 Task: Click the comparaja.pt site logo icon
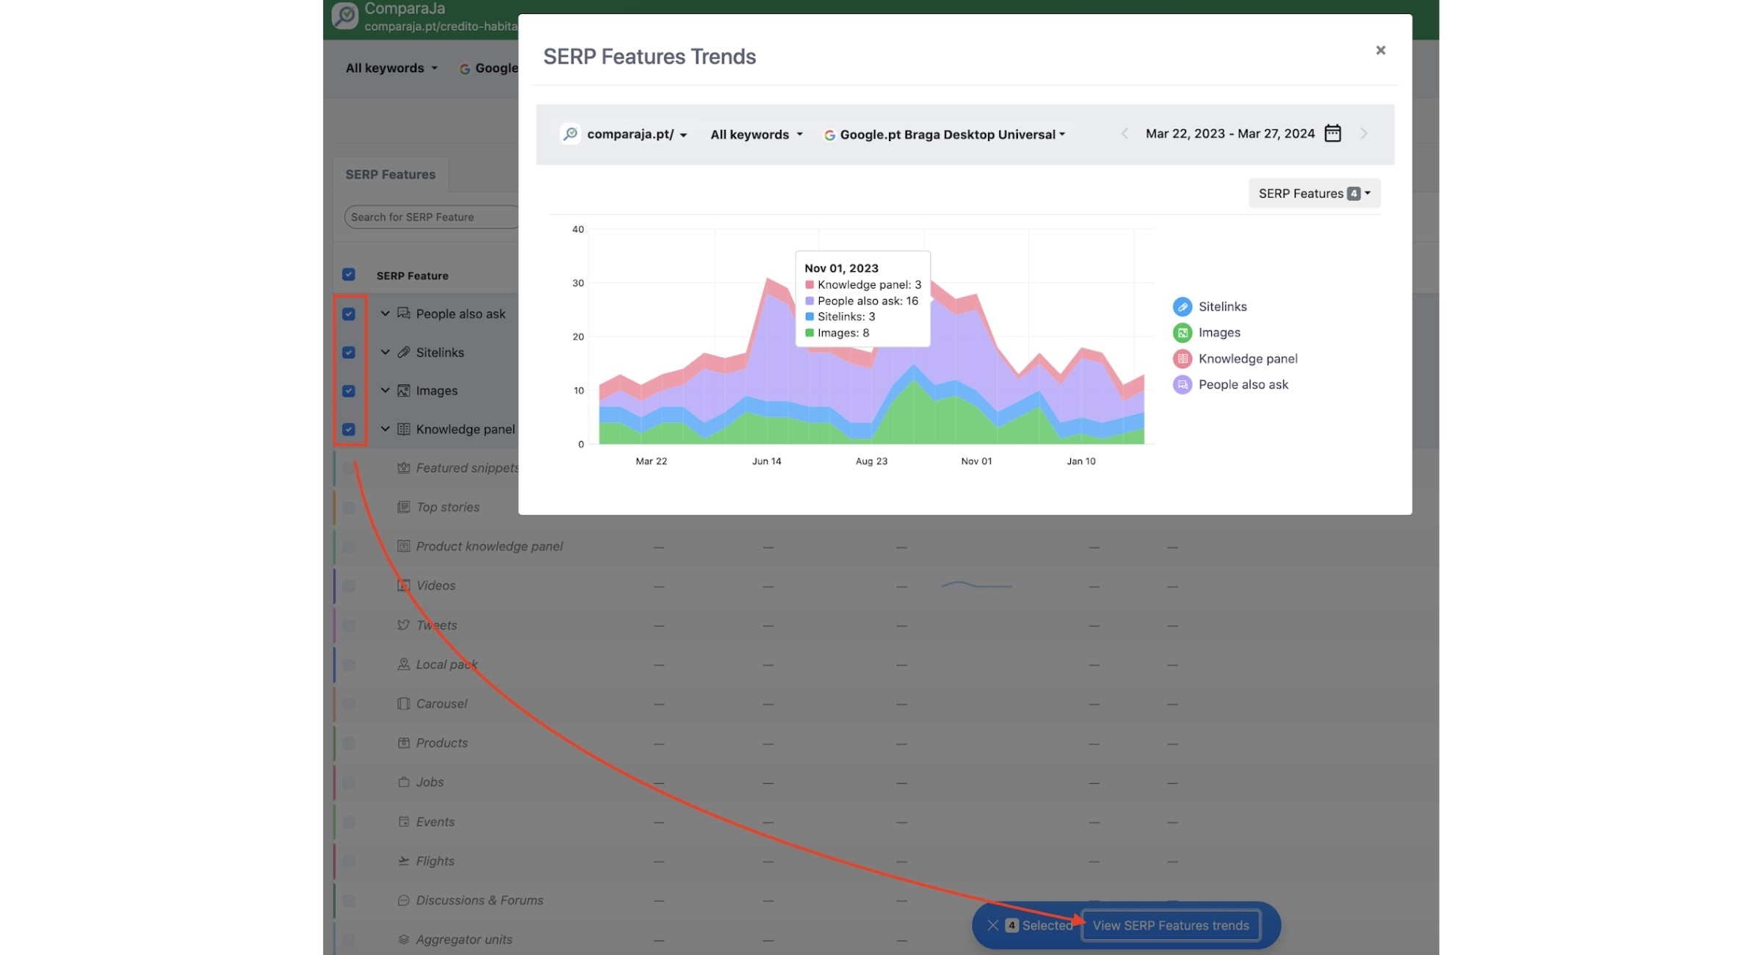tap(570, 134)
